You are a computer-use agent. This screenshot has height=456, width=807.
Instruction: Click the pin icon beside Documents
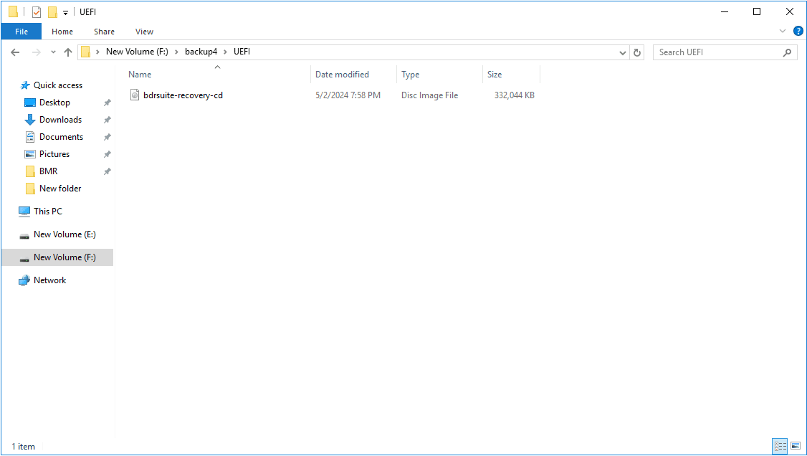click(107, 138)
